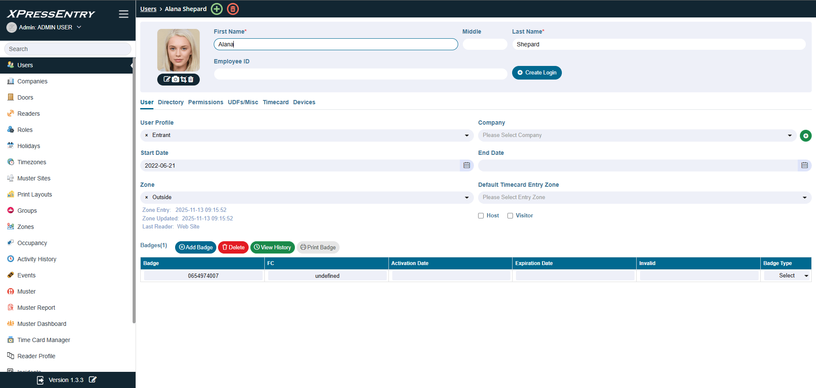Screen dimensions: 816x388
Task: Expand the User Profile dropdown
Action: click(467, 135)
